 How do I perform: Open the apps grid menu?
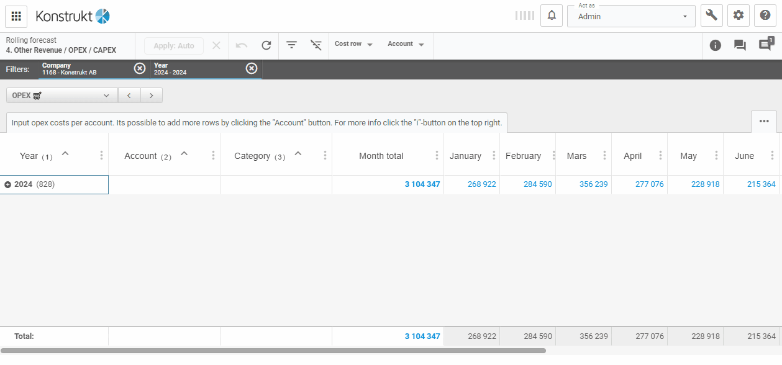16,16
